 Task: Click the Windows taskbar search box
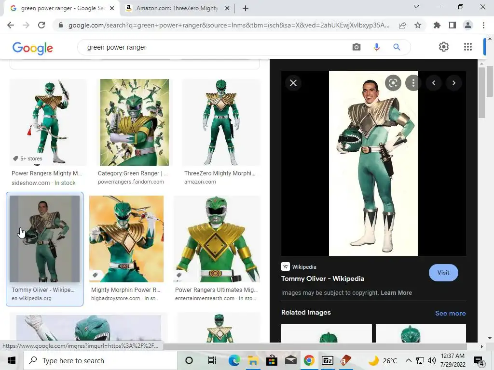click(100, 360)
